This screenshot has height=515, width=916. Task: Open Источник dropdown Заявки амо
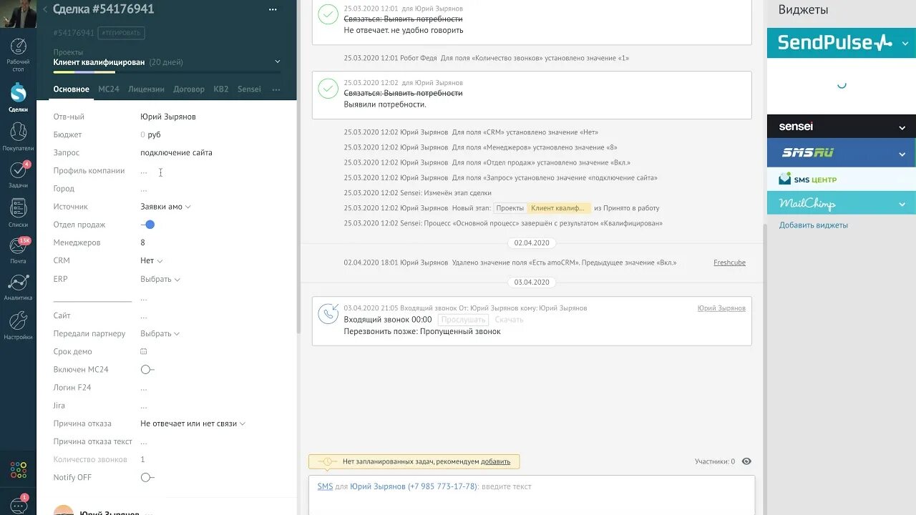(165, 207)
